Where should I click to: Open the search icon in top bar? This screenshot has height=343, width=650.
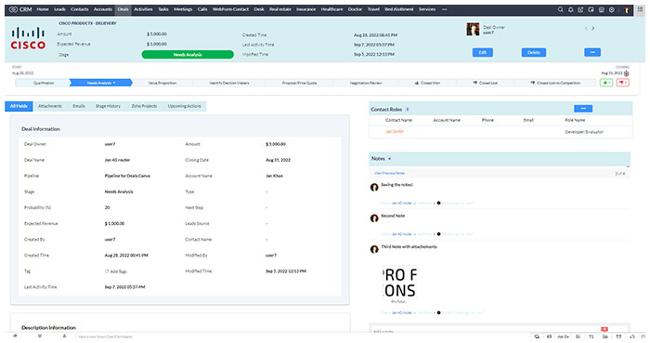(x=561, y=9)
